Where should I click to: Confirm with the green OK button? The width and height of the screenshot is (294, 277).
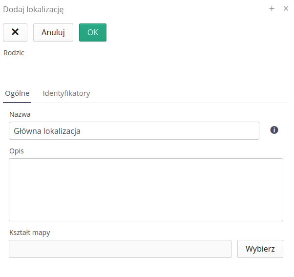93,32
